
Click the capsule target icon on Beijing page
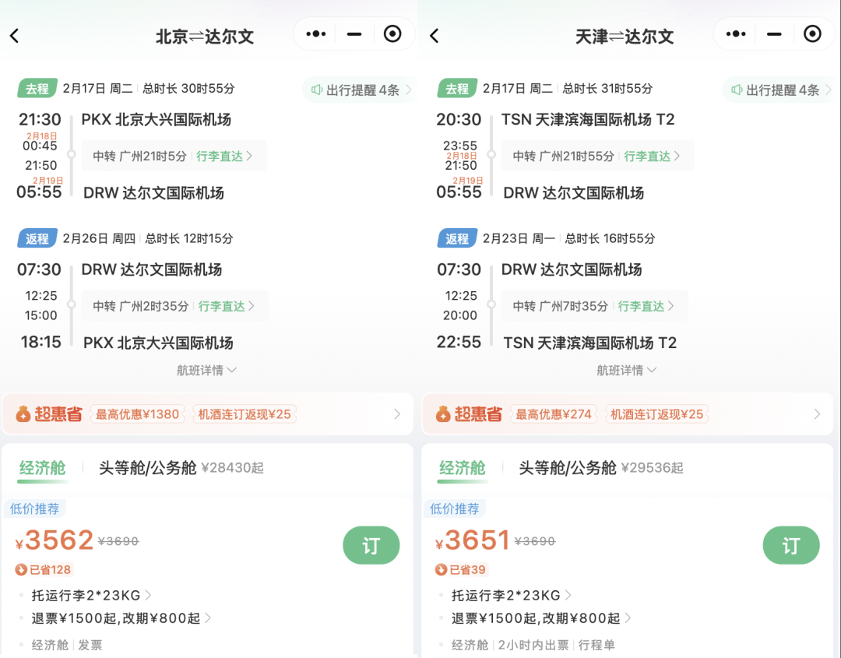click(392, 33)
